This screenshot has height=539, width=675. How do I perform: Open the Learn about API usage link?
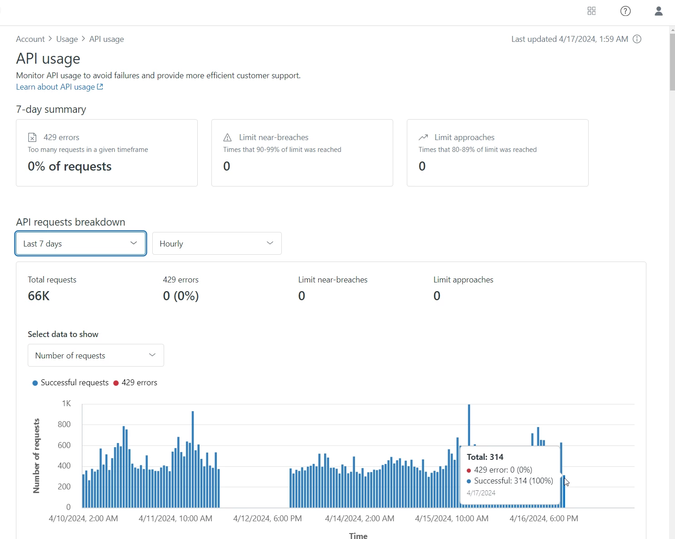pos(55,87)
